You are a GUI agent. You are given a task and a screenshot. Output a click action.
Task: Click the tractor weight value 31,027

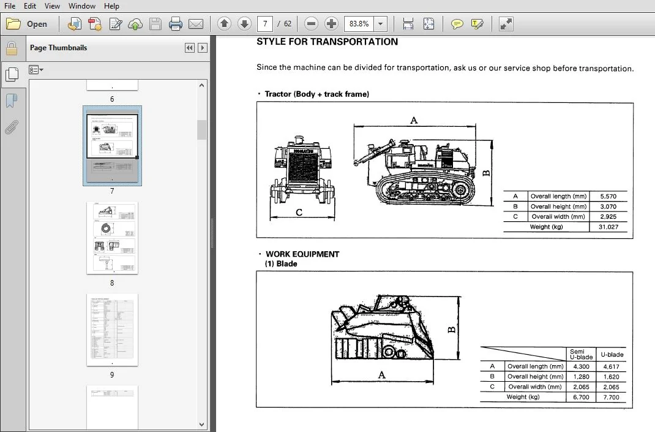(608, 227)
